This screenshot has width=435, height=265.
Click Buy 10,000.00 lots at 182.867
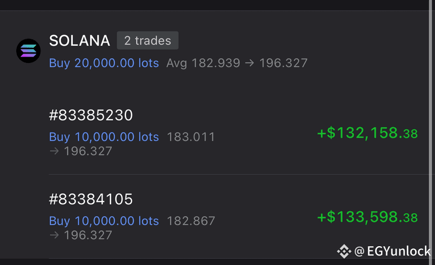click(104, 221)
